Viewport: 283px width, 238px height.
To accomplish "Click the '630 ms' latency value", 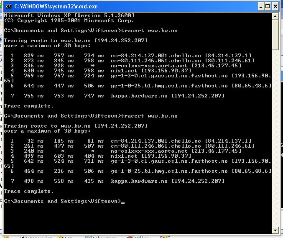I will [x=34, y=71].
